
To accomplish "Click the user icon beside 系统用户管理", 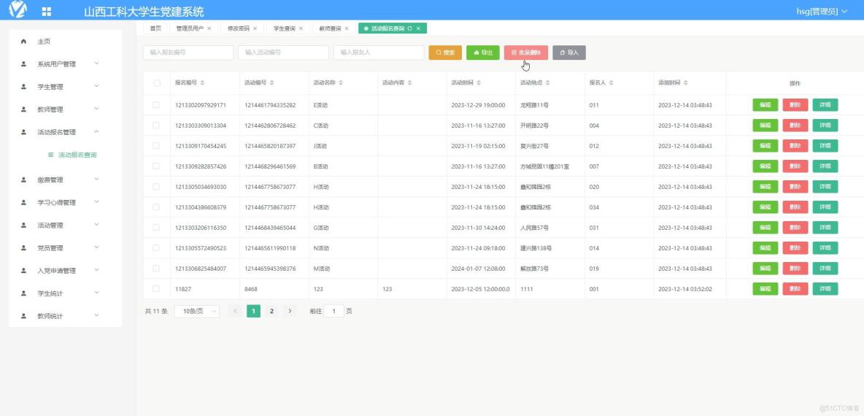I will [23, 64].
